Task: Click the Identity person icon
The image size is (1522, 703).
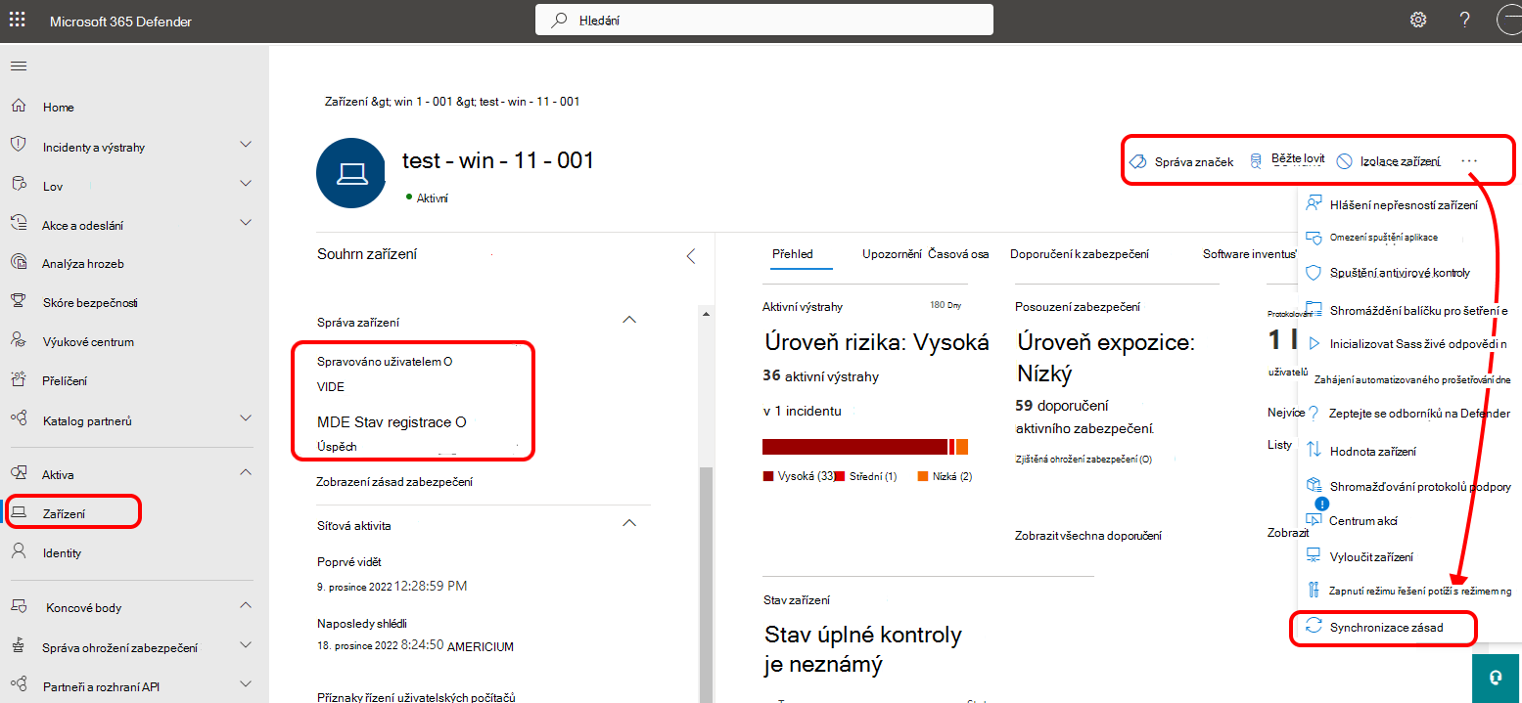Action: pyautogui.click(x=18, y=551)
